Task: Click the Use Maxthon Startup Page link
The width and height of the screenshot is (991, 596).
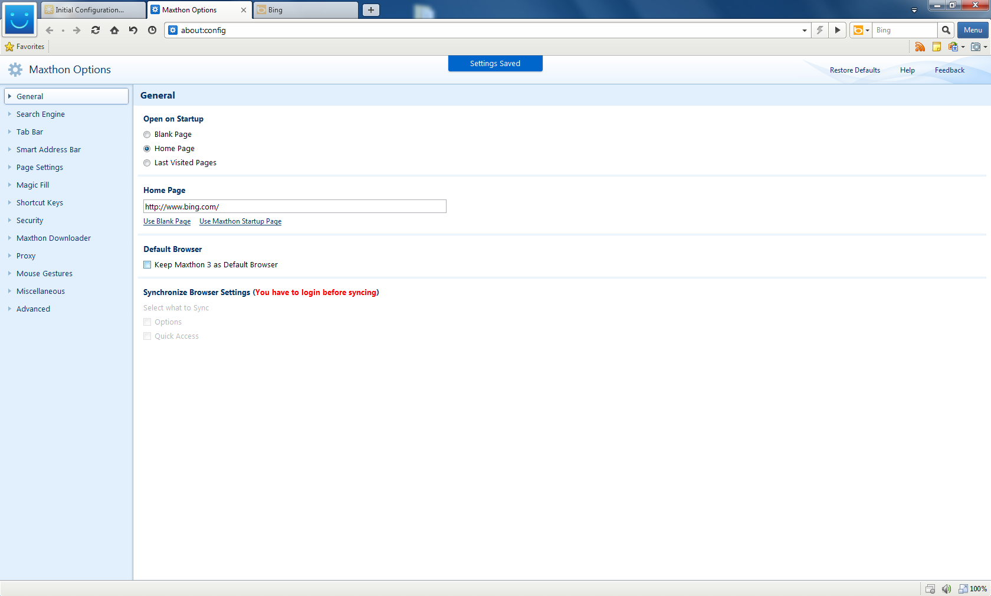Action: (x=240, y=221)
